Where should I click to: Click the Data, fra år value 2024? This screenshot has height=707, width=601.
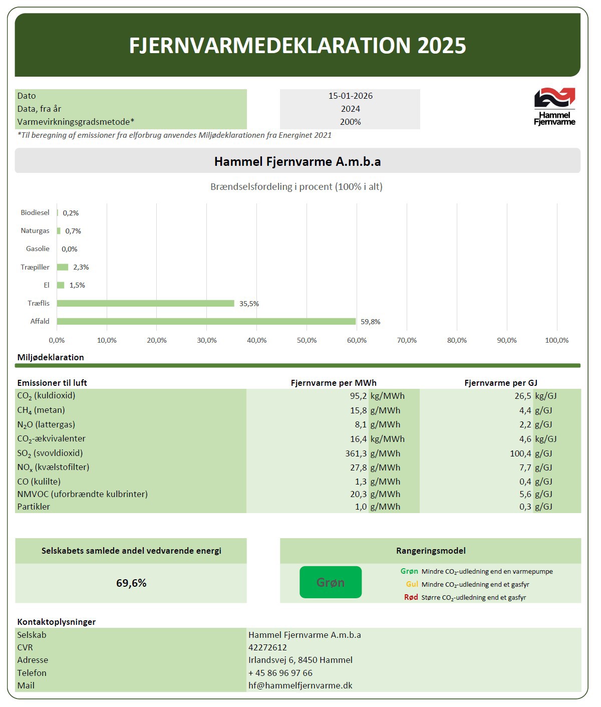[x=350, y=109]
